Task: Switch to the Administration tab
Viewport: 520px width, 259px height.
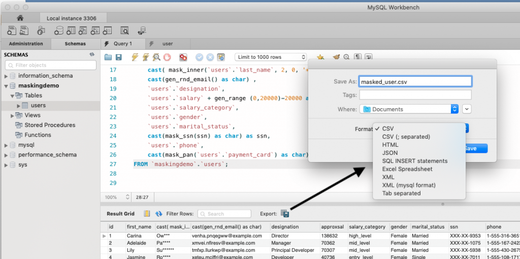Action: pos(26,44)
